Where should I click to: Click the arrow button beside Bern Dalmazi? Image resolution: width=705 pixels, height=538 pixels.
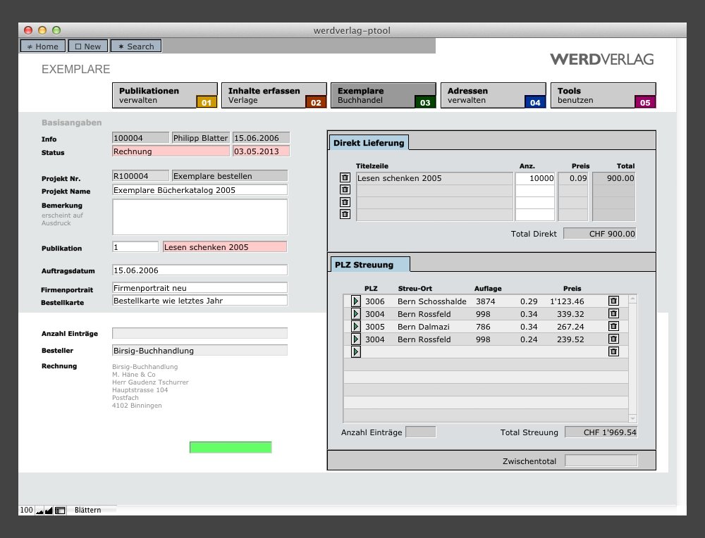tap(355, 327)
